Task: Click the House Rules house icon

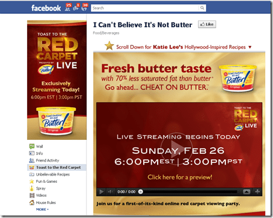Action: click(x=31, y=202)
